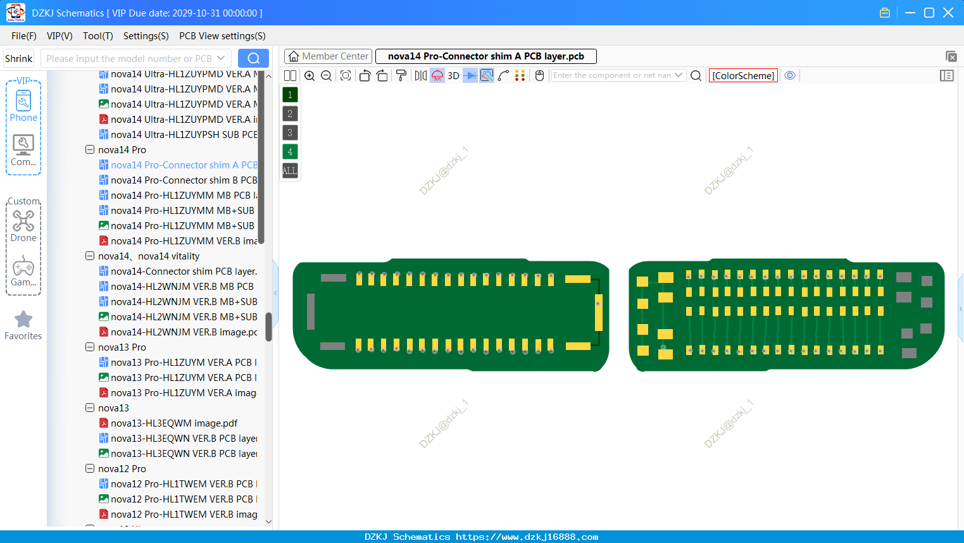Switch to 3D view
Viewport: 964px width, 543px height.
453,75
